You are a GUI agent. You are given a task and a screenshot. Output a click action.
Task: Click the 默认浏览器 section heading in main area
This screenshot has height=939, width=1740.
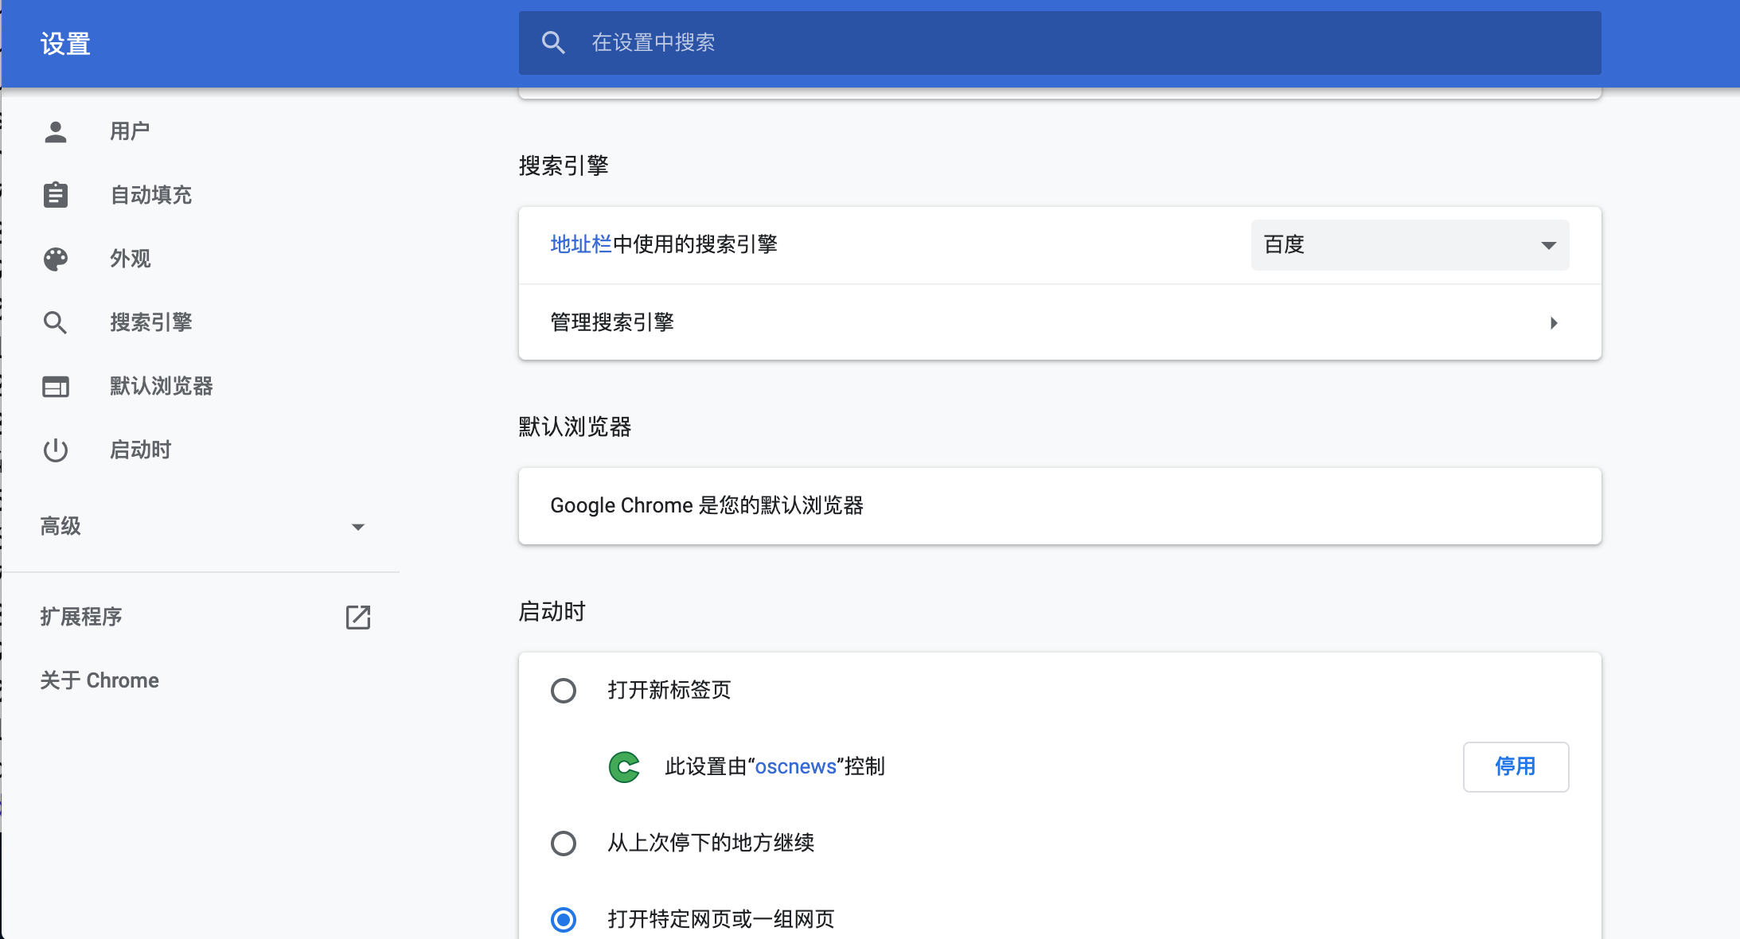pyautogui.click(x=575, y=427)
